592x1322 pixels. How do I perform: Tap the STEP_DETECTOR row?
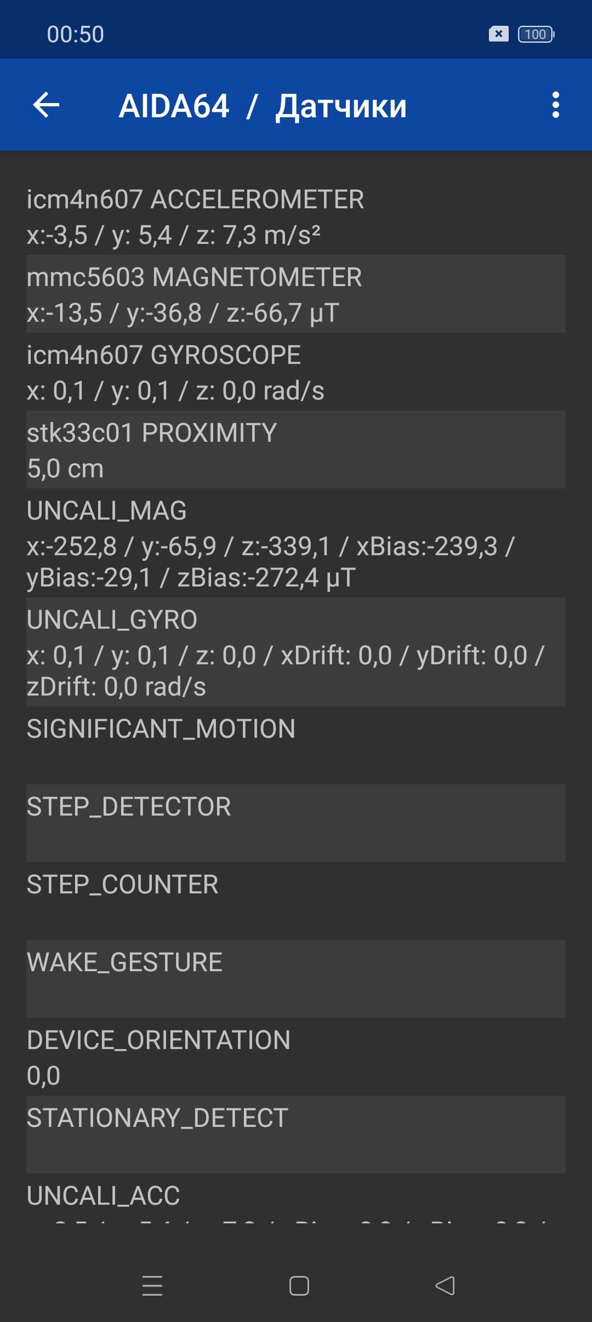click(296, 823)
